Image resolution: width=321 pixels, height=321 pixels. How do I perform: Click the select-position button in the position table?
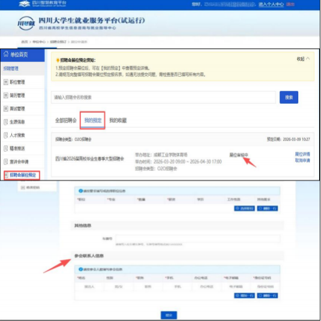pos(244,208)
